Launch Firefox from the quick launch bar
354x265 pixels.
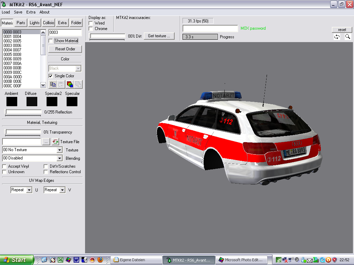click(x=100, y=260)
